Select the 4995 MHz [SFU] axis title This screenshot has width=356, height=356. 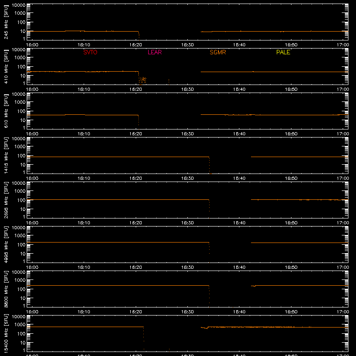click(x=6, y=244)
